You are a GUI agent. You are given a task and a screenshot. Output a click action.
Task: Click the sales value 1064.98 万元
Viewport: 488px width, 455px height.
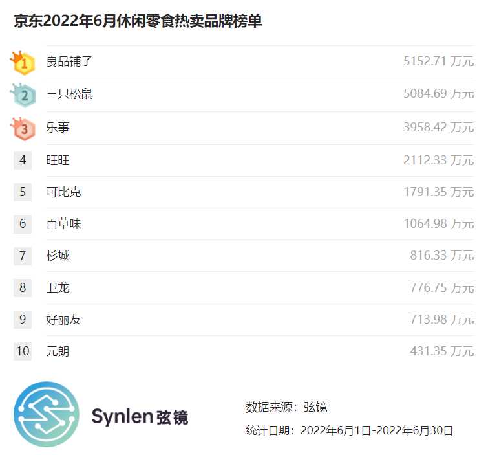pyautogui.click(x=438, y=224)
